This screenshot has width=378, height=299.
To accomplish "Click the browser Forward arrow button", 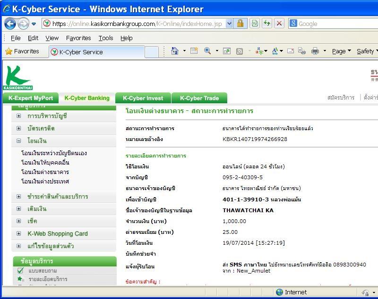I will (x=23, y=24).
